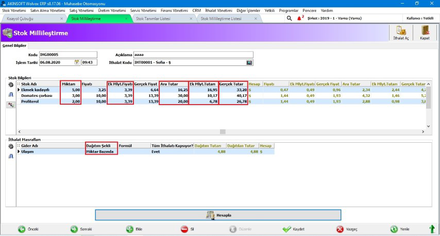Open the search magnifier icon
This screenshot has height=236, width=440.
click(290, 19)
